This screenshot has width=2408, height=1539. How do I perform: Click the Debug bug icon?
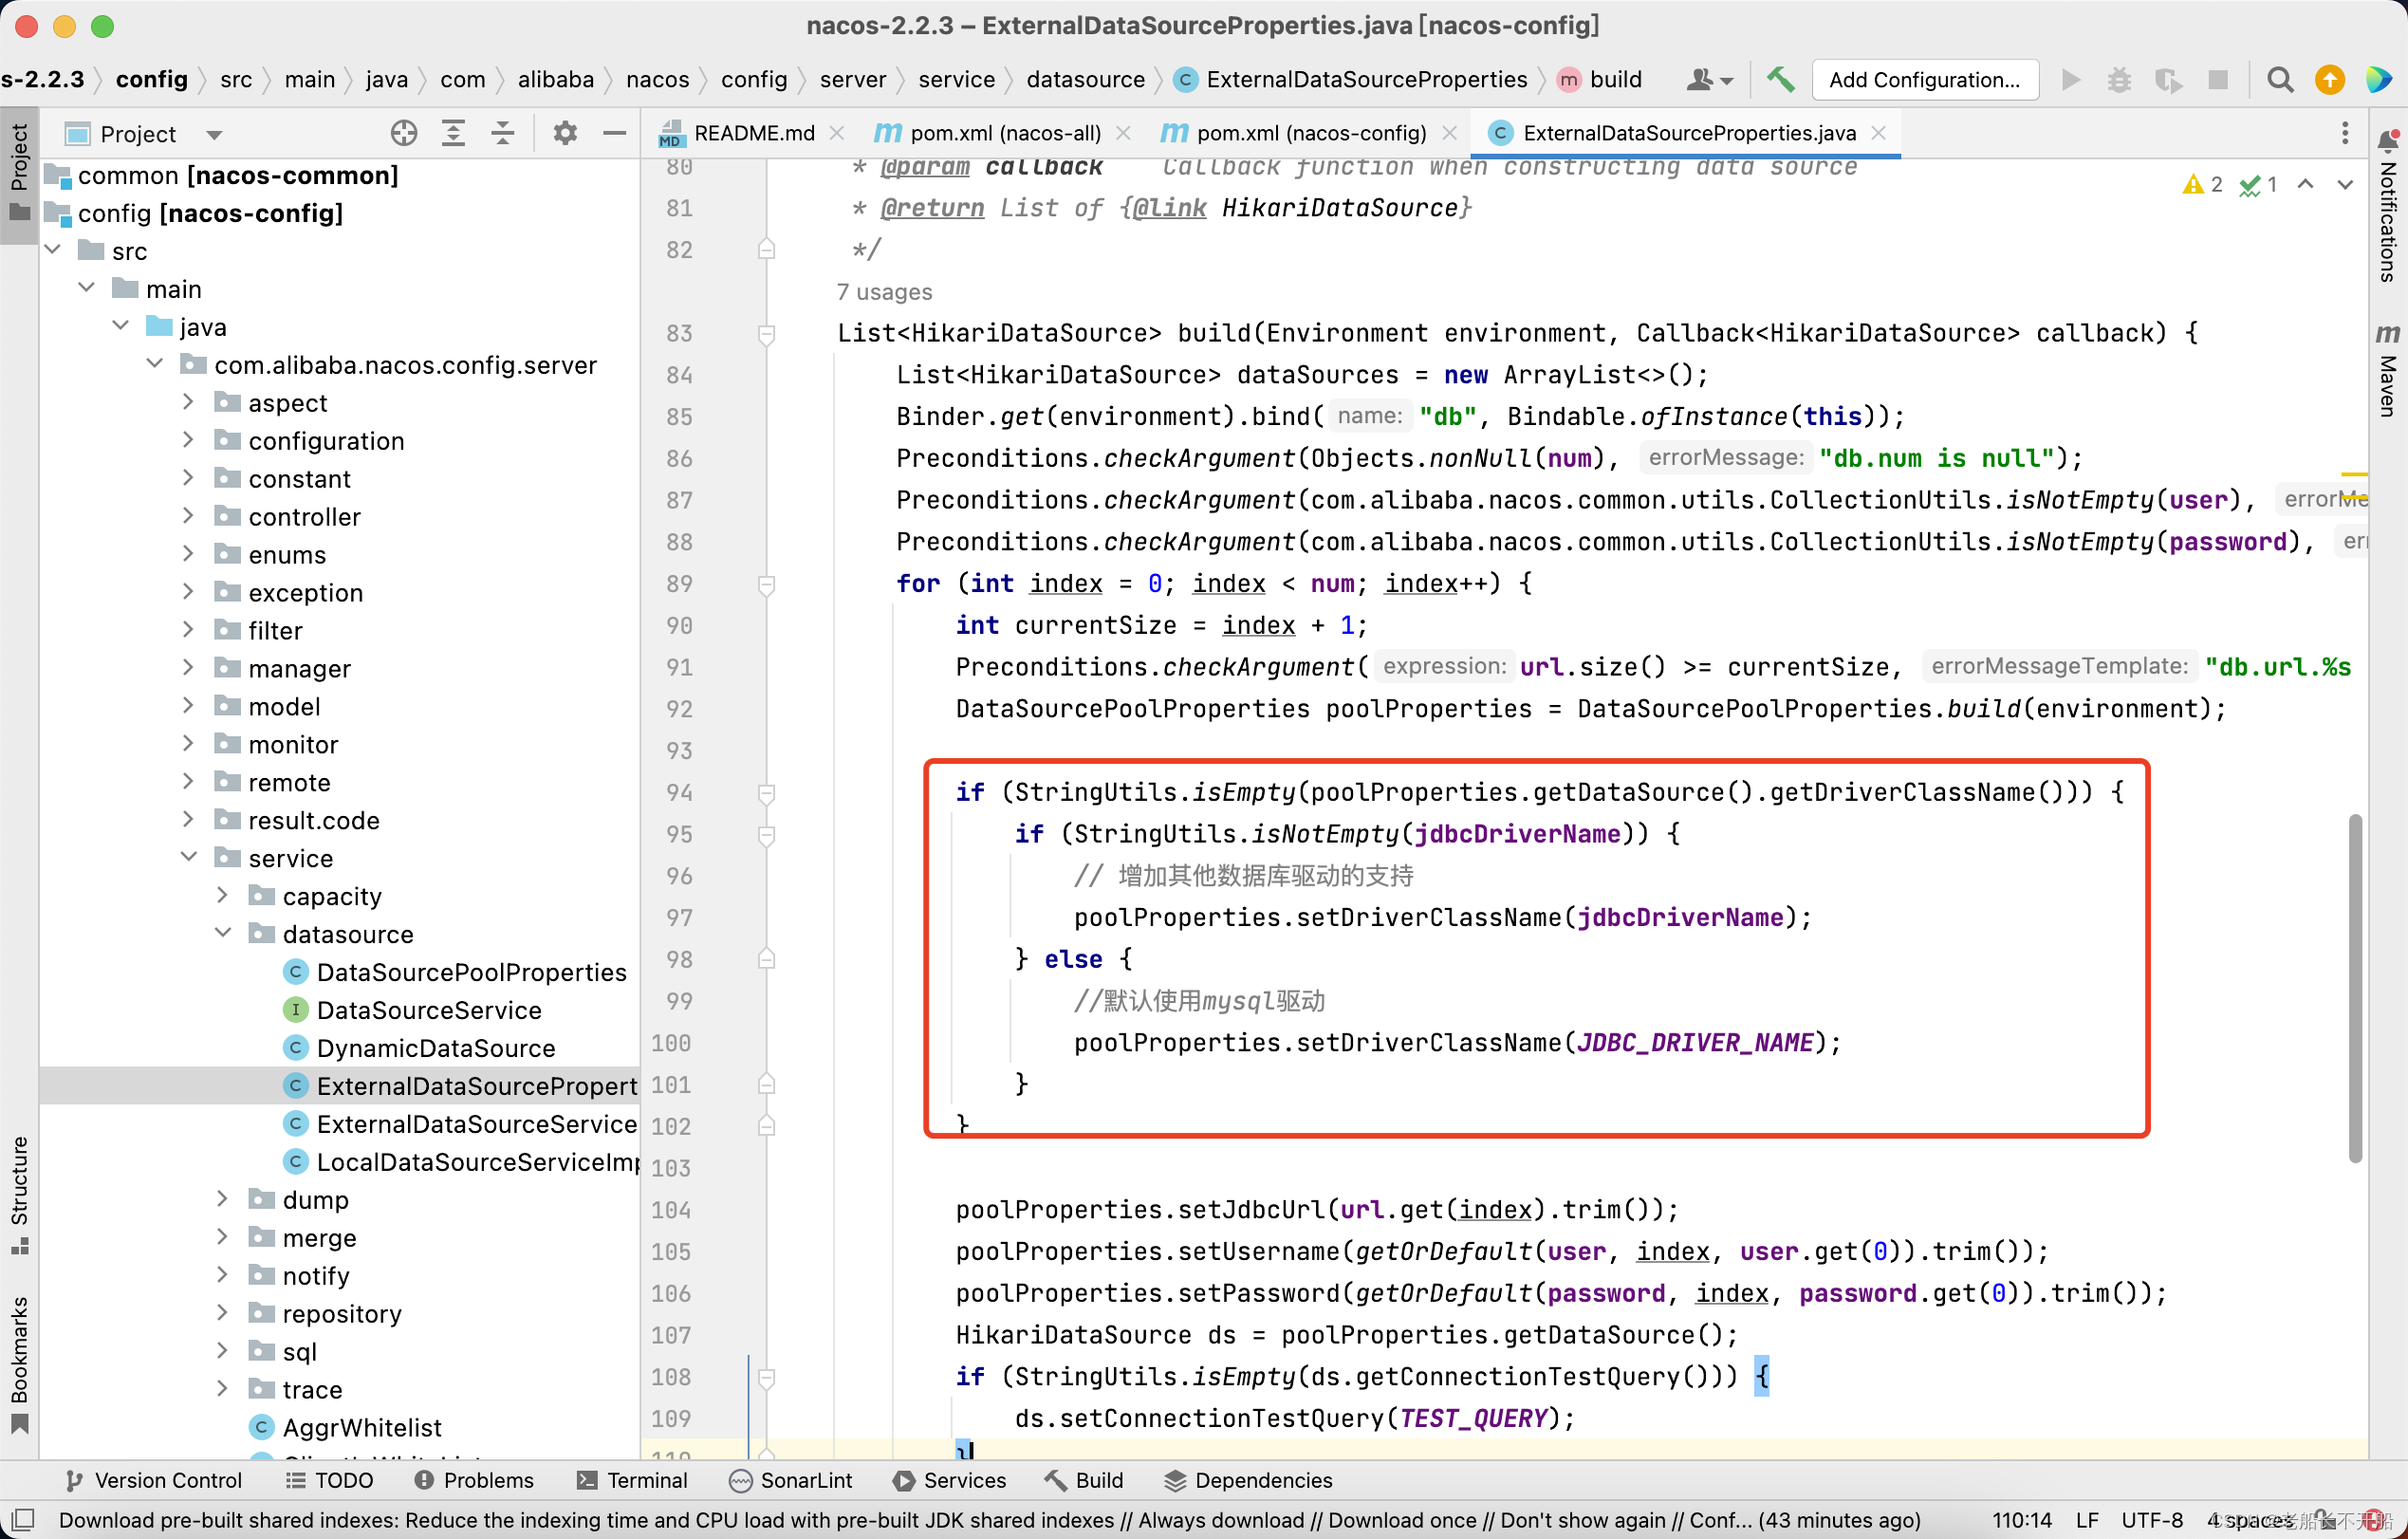2119,79
